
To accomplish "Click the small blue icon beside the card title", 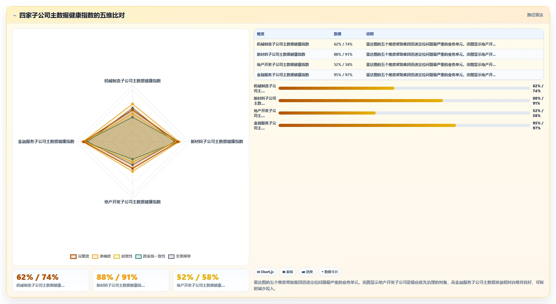I will click(x=15, y=15).
